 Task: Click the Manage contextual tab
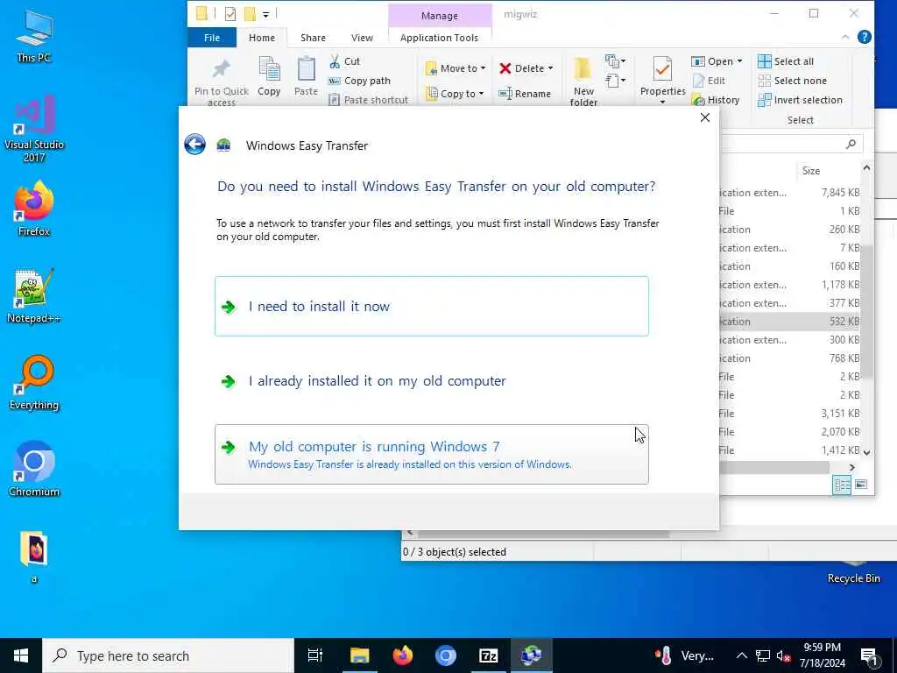(440, 16)
